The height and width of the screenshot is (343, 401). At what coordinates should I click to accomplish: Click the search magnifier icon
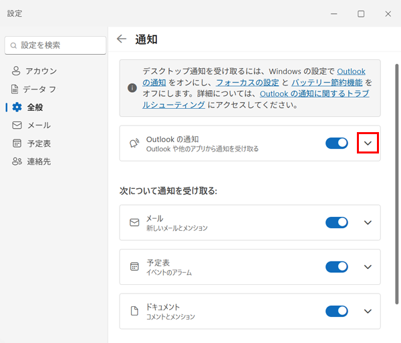(13, 45)
